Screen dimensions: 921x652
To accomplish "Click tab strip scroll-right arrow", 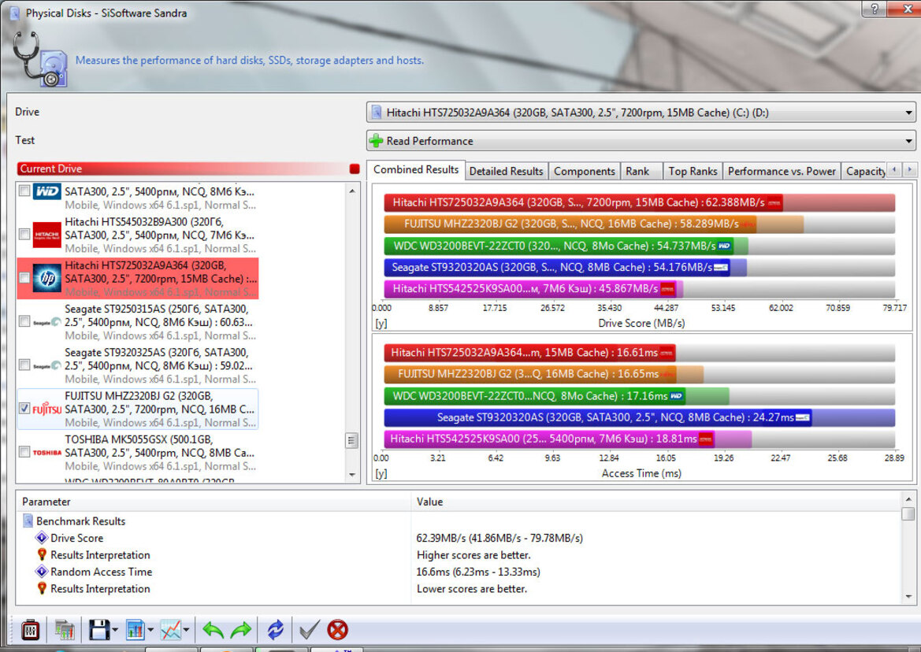I will [x=909, y=170].
